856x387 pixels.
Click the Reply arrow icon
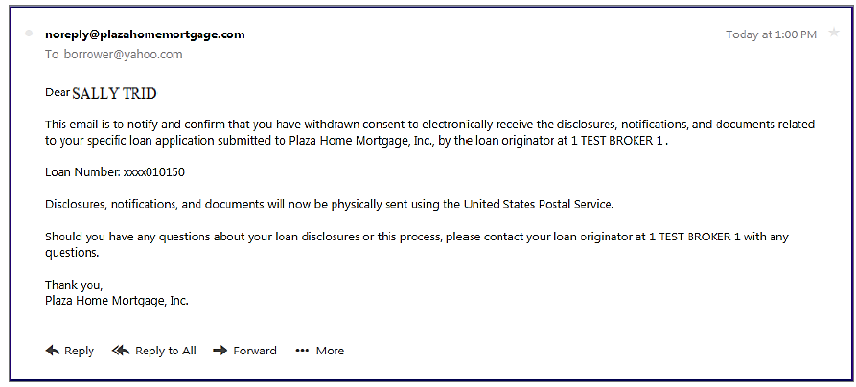[x=53, y=351]
